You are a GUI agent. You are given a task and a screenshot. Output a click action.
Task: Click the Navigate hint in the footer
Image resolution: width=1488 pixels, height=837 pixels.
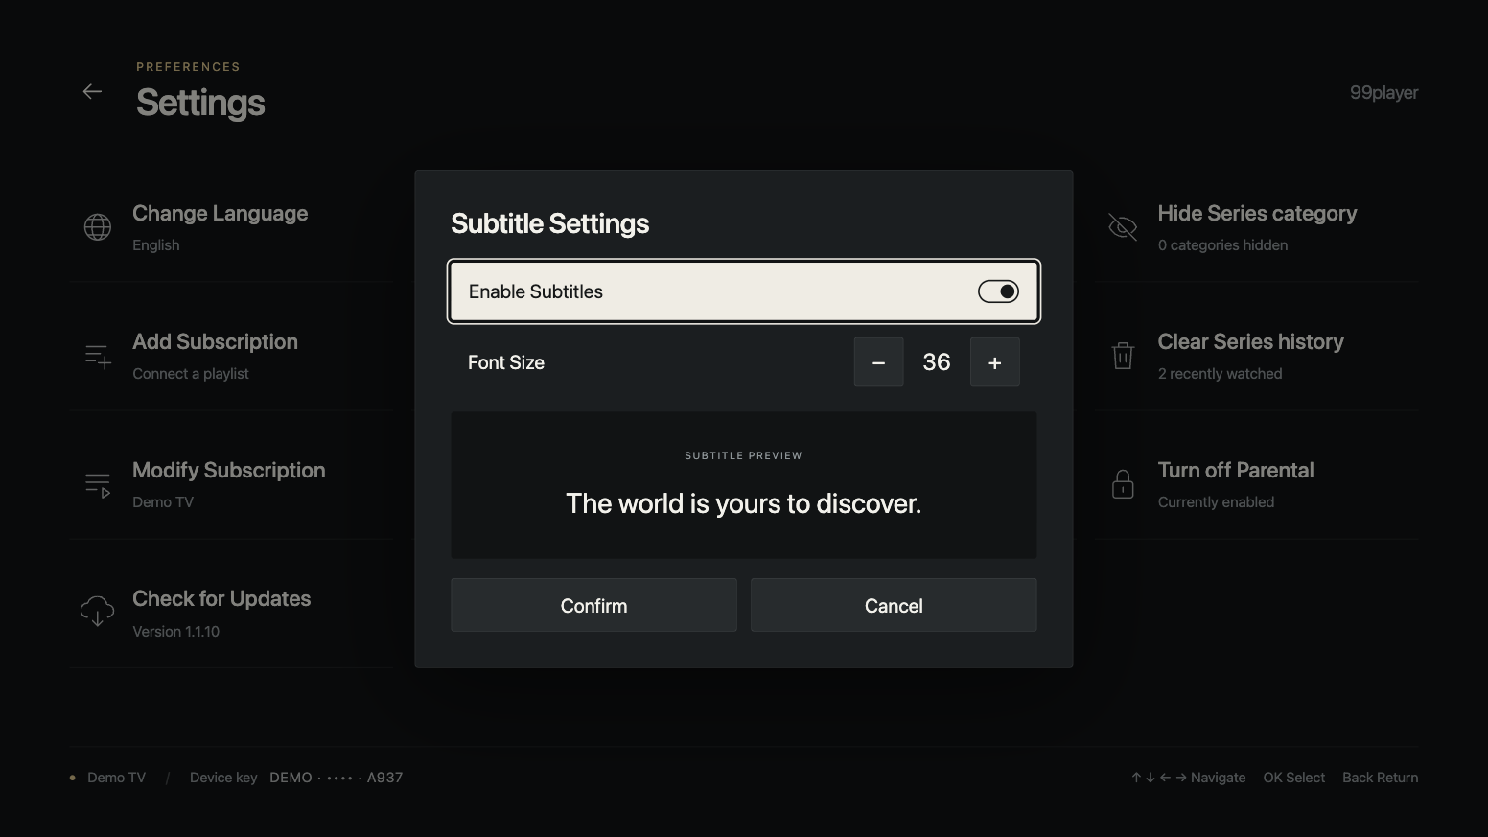(x=1189, y=778)
